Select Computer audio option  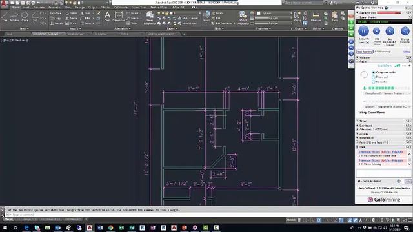tap(373, 72)
